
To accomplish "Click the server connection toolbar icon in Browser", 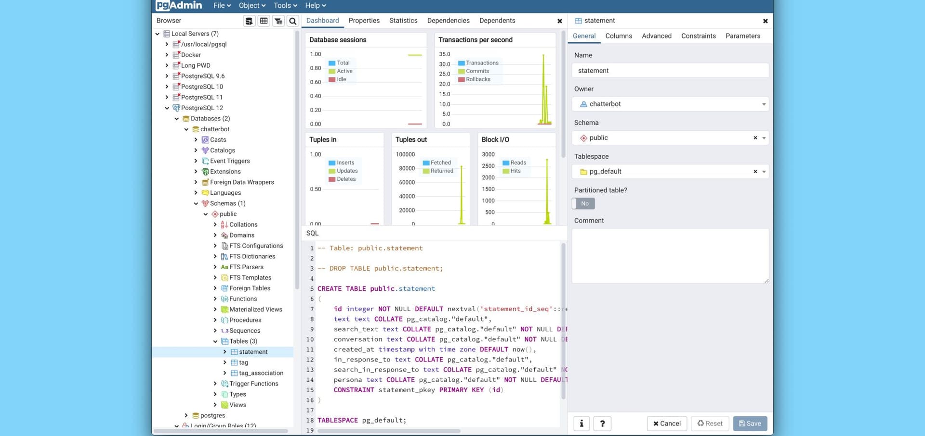I will 249,21.
